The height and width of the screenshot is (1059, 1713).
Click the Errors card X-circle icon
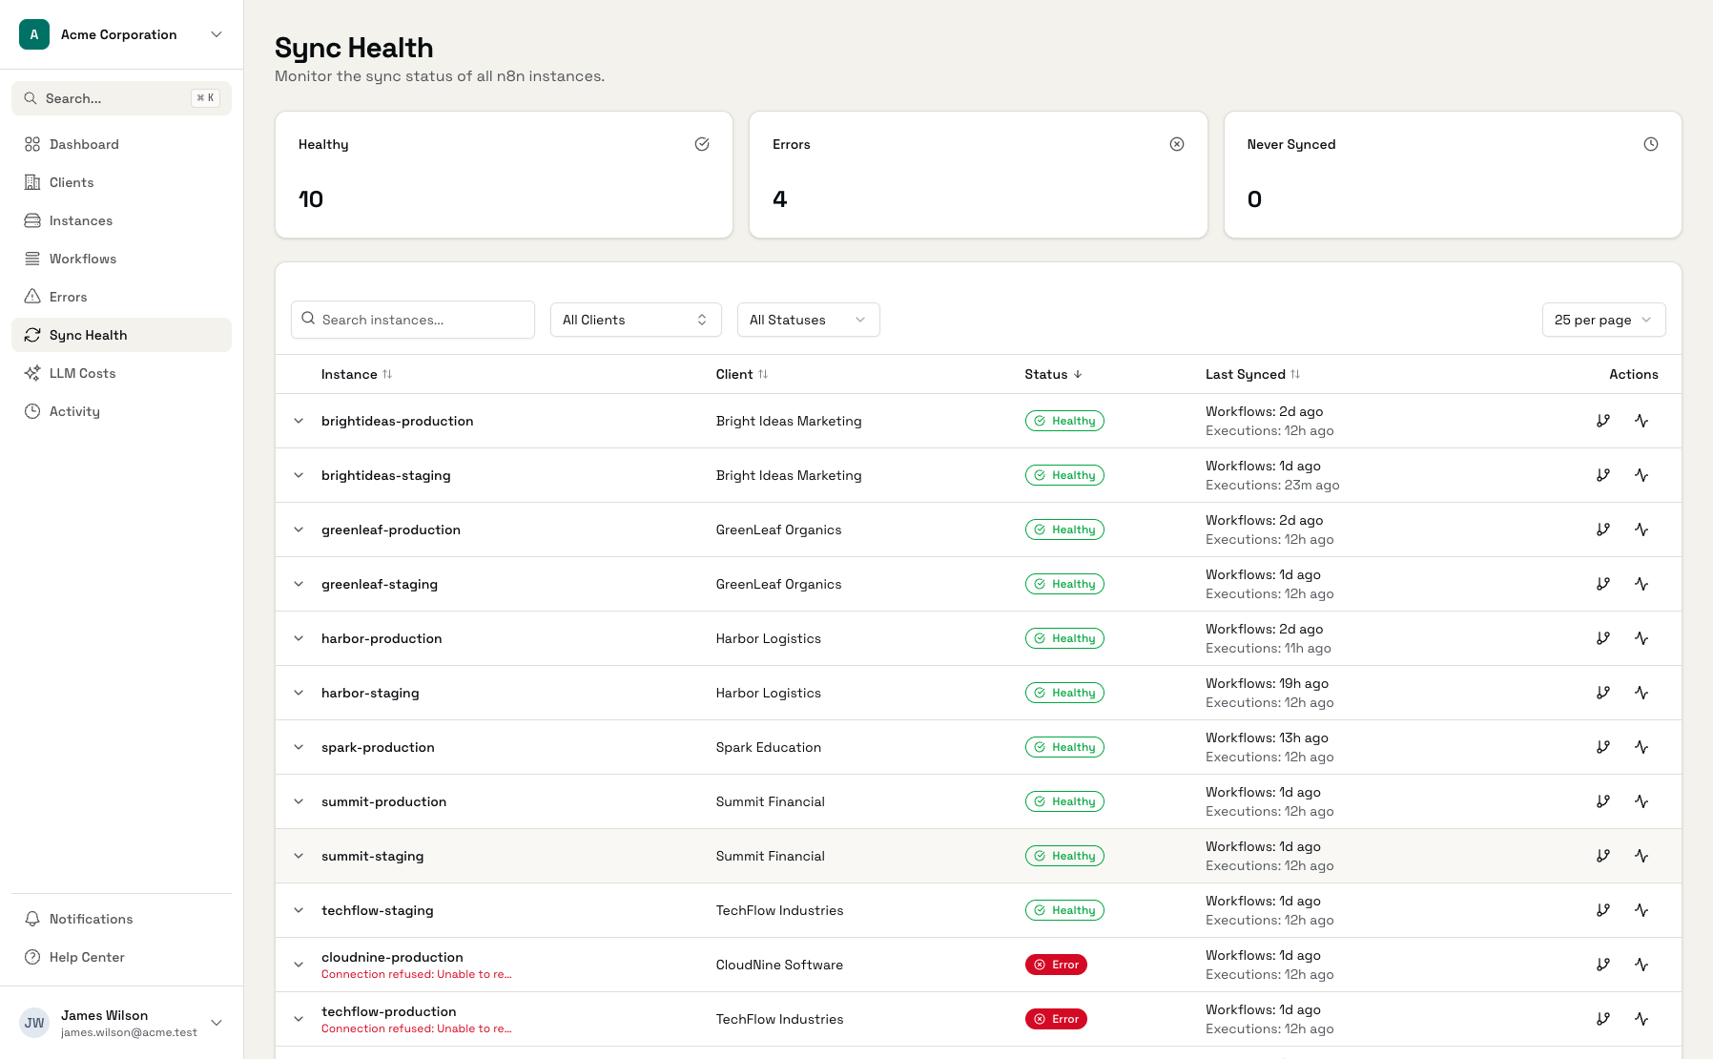click(x=1177, y=144)
